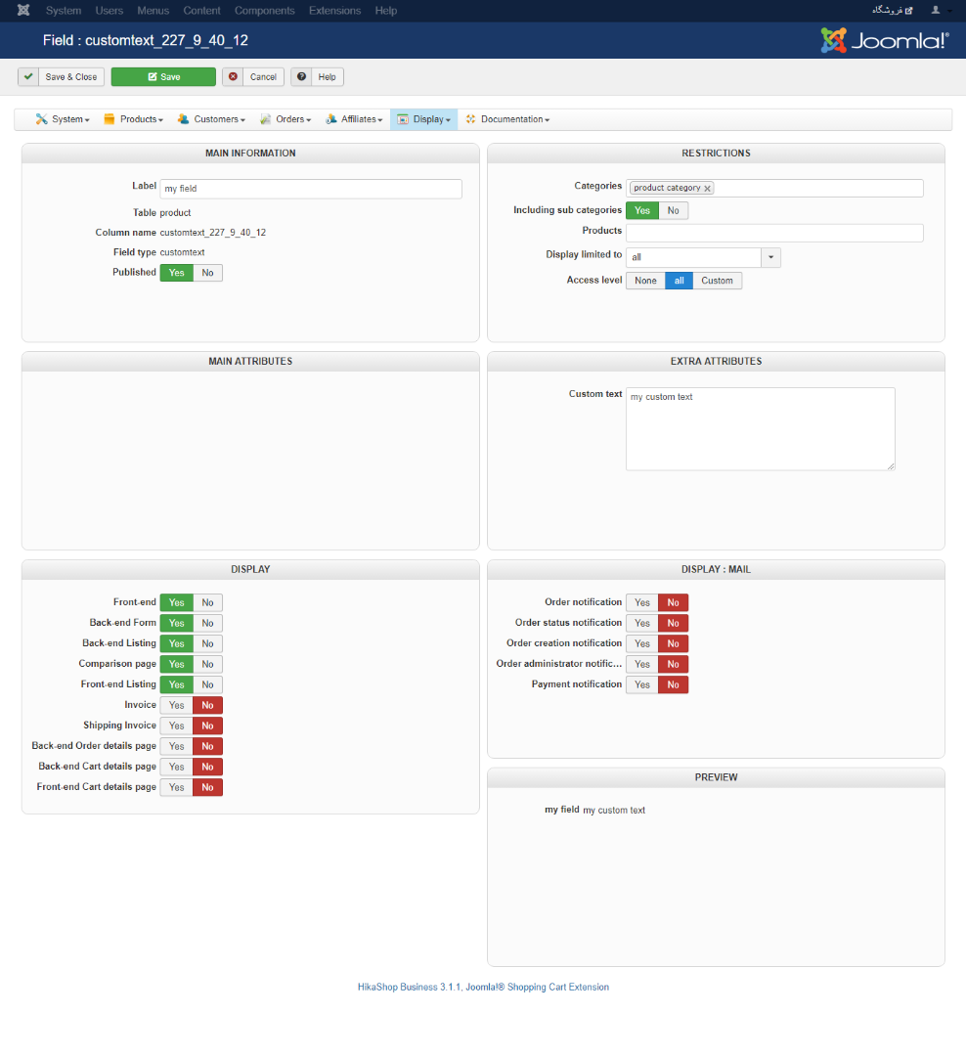
Task: Enable Shipping Invoice display with Yes
Action: (x=177, y=726)
